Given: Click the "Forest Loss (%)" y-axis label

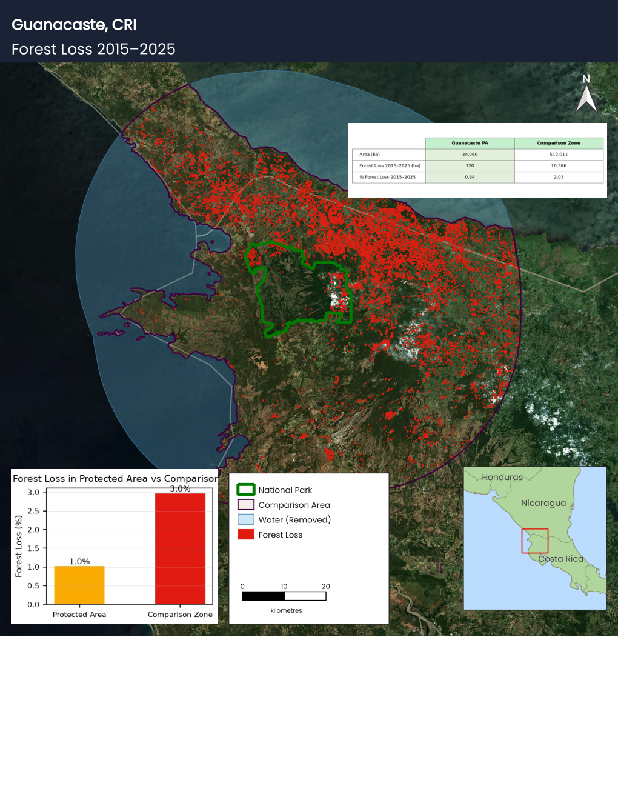Looking at the screenshot, I should pyautogui.click(x=19, y=546).
